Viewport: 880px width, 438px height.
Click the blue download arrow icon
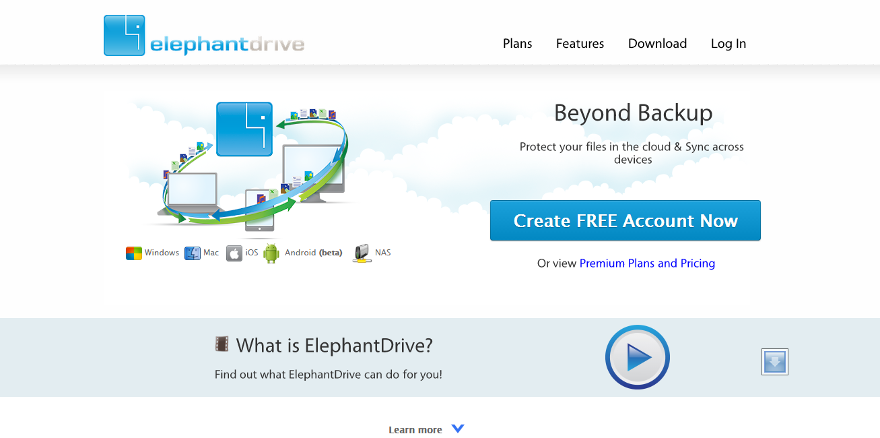click(775, 362)
